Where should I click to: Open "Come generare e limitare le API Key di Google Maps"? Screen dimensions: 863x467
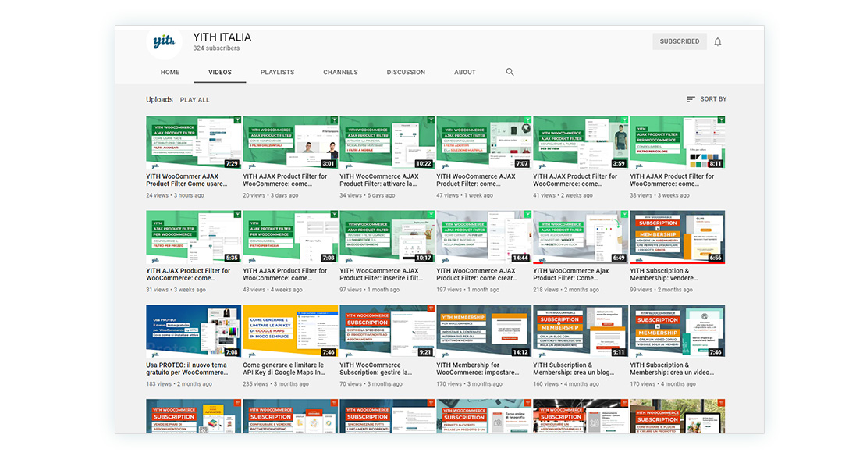(x=284, y=369)
